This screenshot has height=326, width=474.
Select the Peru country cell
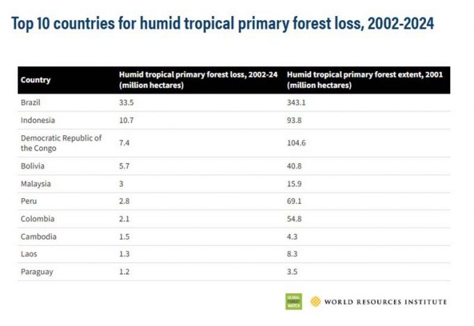pos(29,201)
